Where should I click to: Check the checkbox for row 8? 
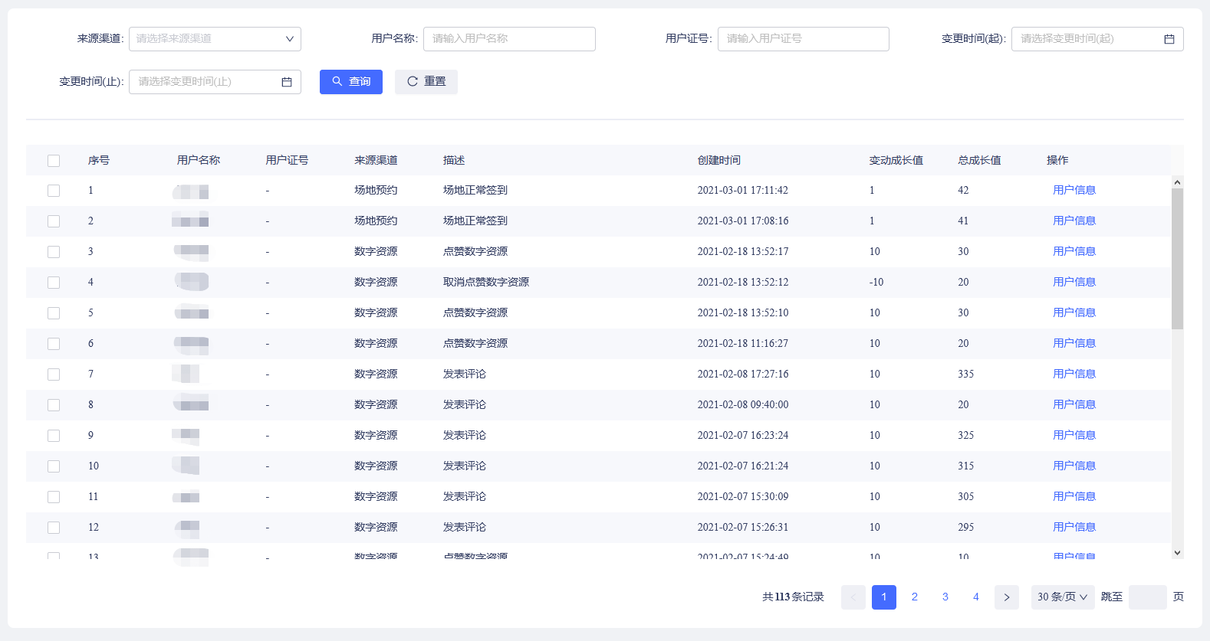coord(54,405)
